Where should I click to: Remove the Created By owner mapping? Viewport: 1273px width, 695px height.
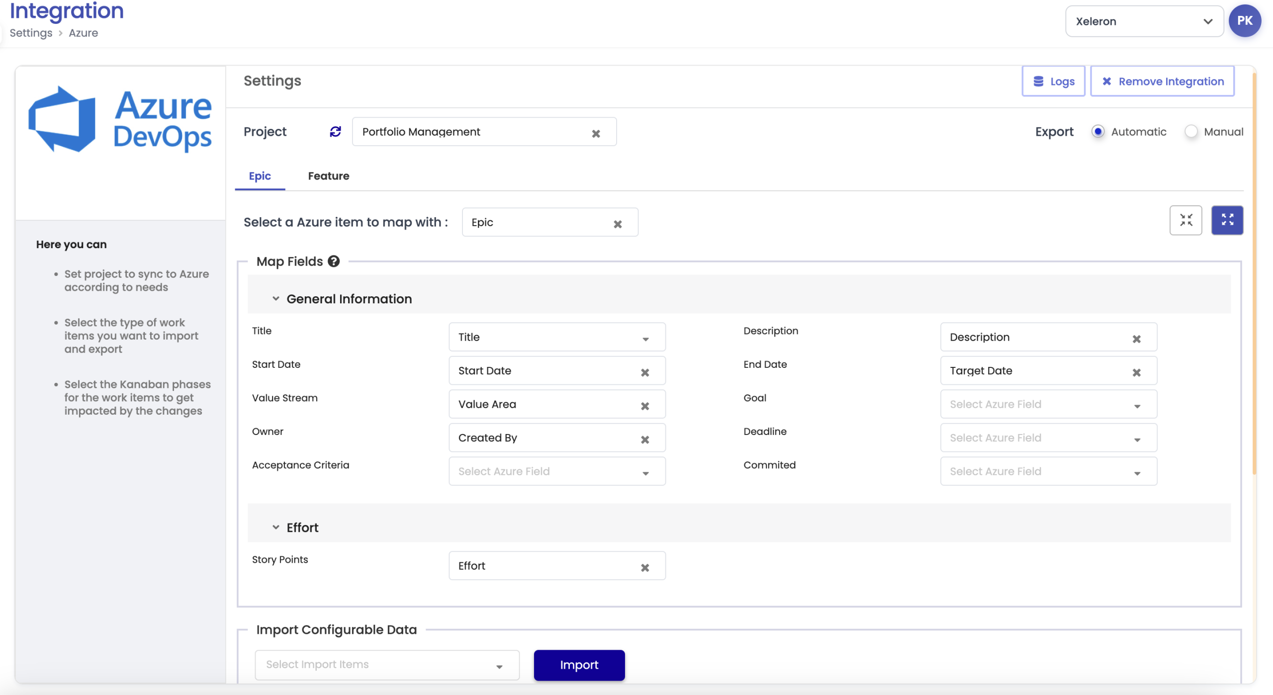click(x=644, y=439)
